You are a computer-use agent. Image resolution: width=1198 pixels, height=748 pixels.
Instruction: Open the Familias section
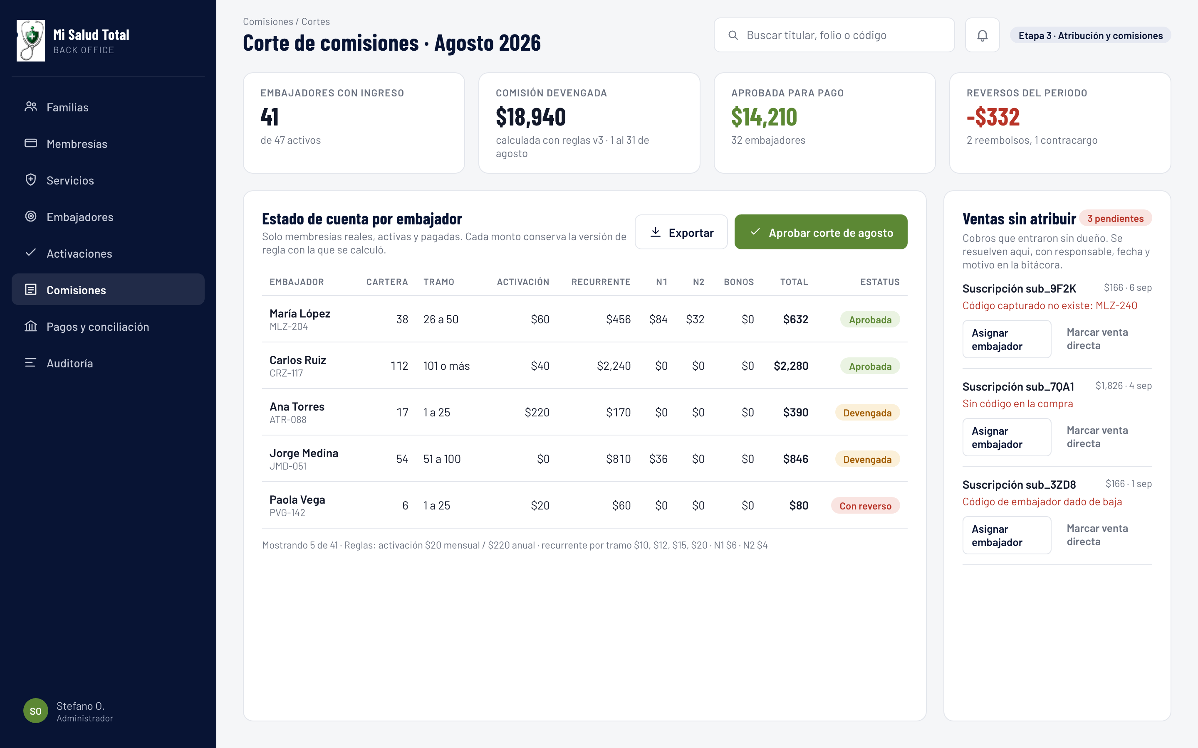coord(108,107)
